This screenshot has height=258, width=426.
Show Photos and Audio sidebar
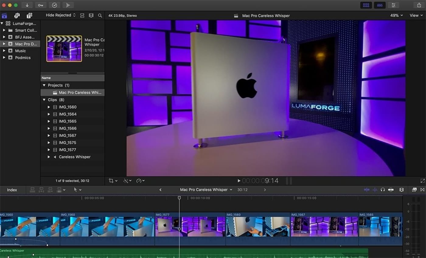pos(17,15)
